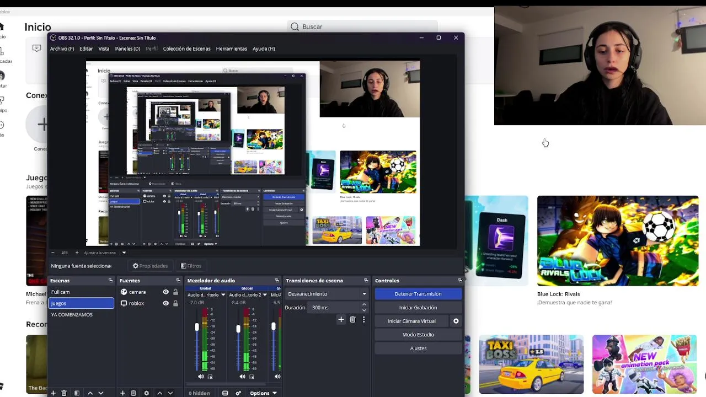The height and width of the screenshot is (397, 706).
Task: Click the roblox source display icon
Action: (124, 303)
